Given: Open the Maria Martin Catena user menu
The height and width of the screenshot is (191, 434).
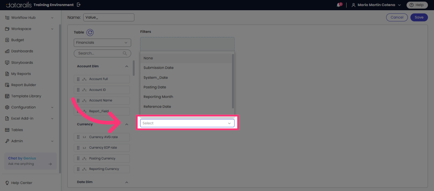Looking at the screenshot, I should click(x=376, y=5).
